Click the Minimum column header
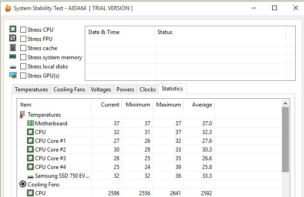This screenshot has height=197, width=304. click(137, 105)
